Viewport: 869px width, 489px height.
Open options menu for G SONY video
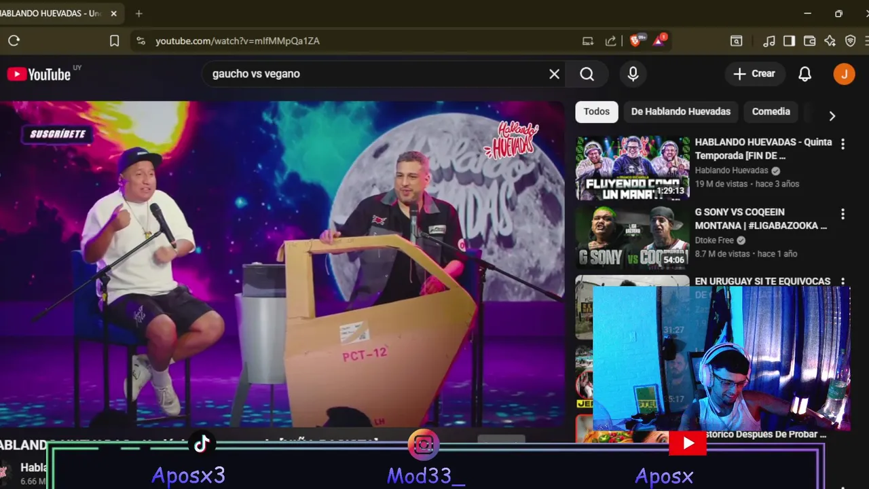tap(843, 214)
